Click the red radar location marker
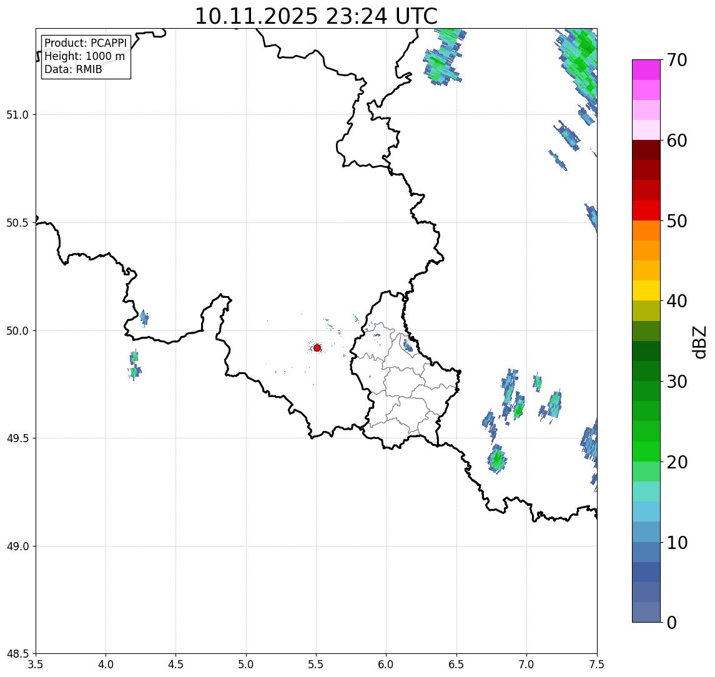 [317, 348]
